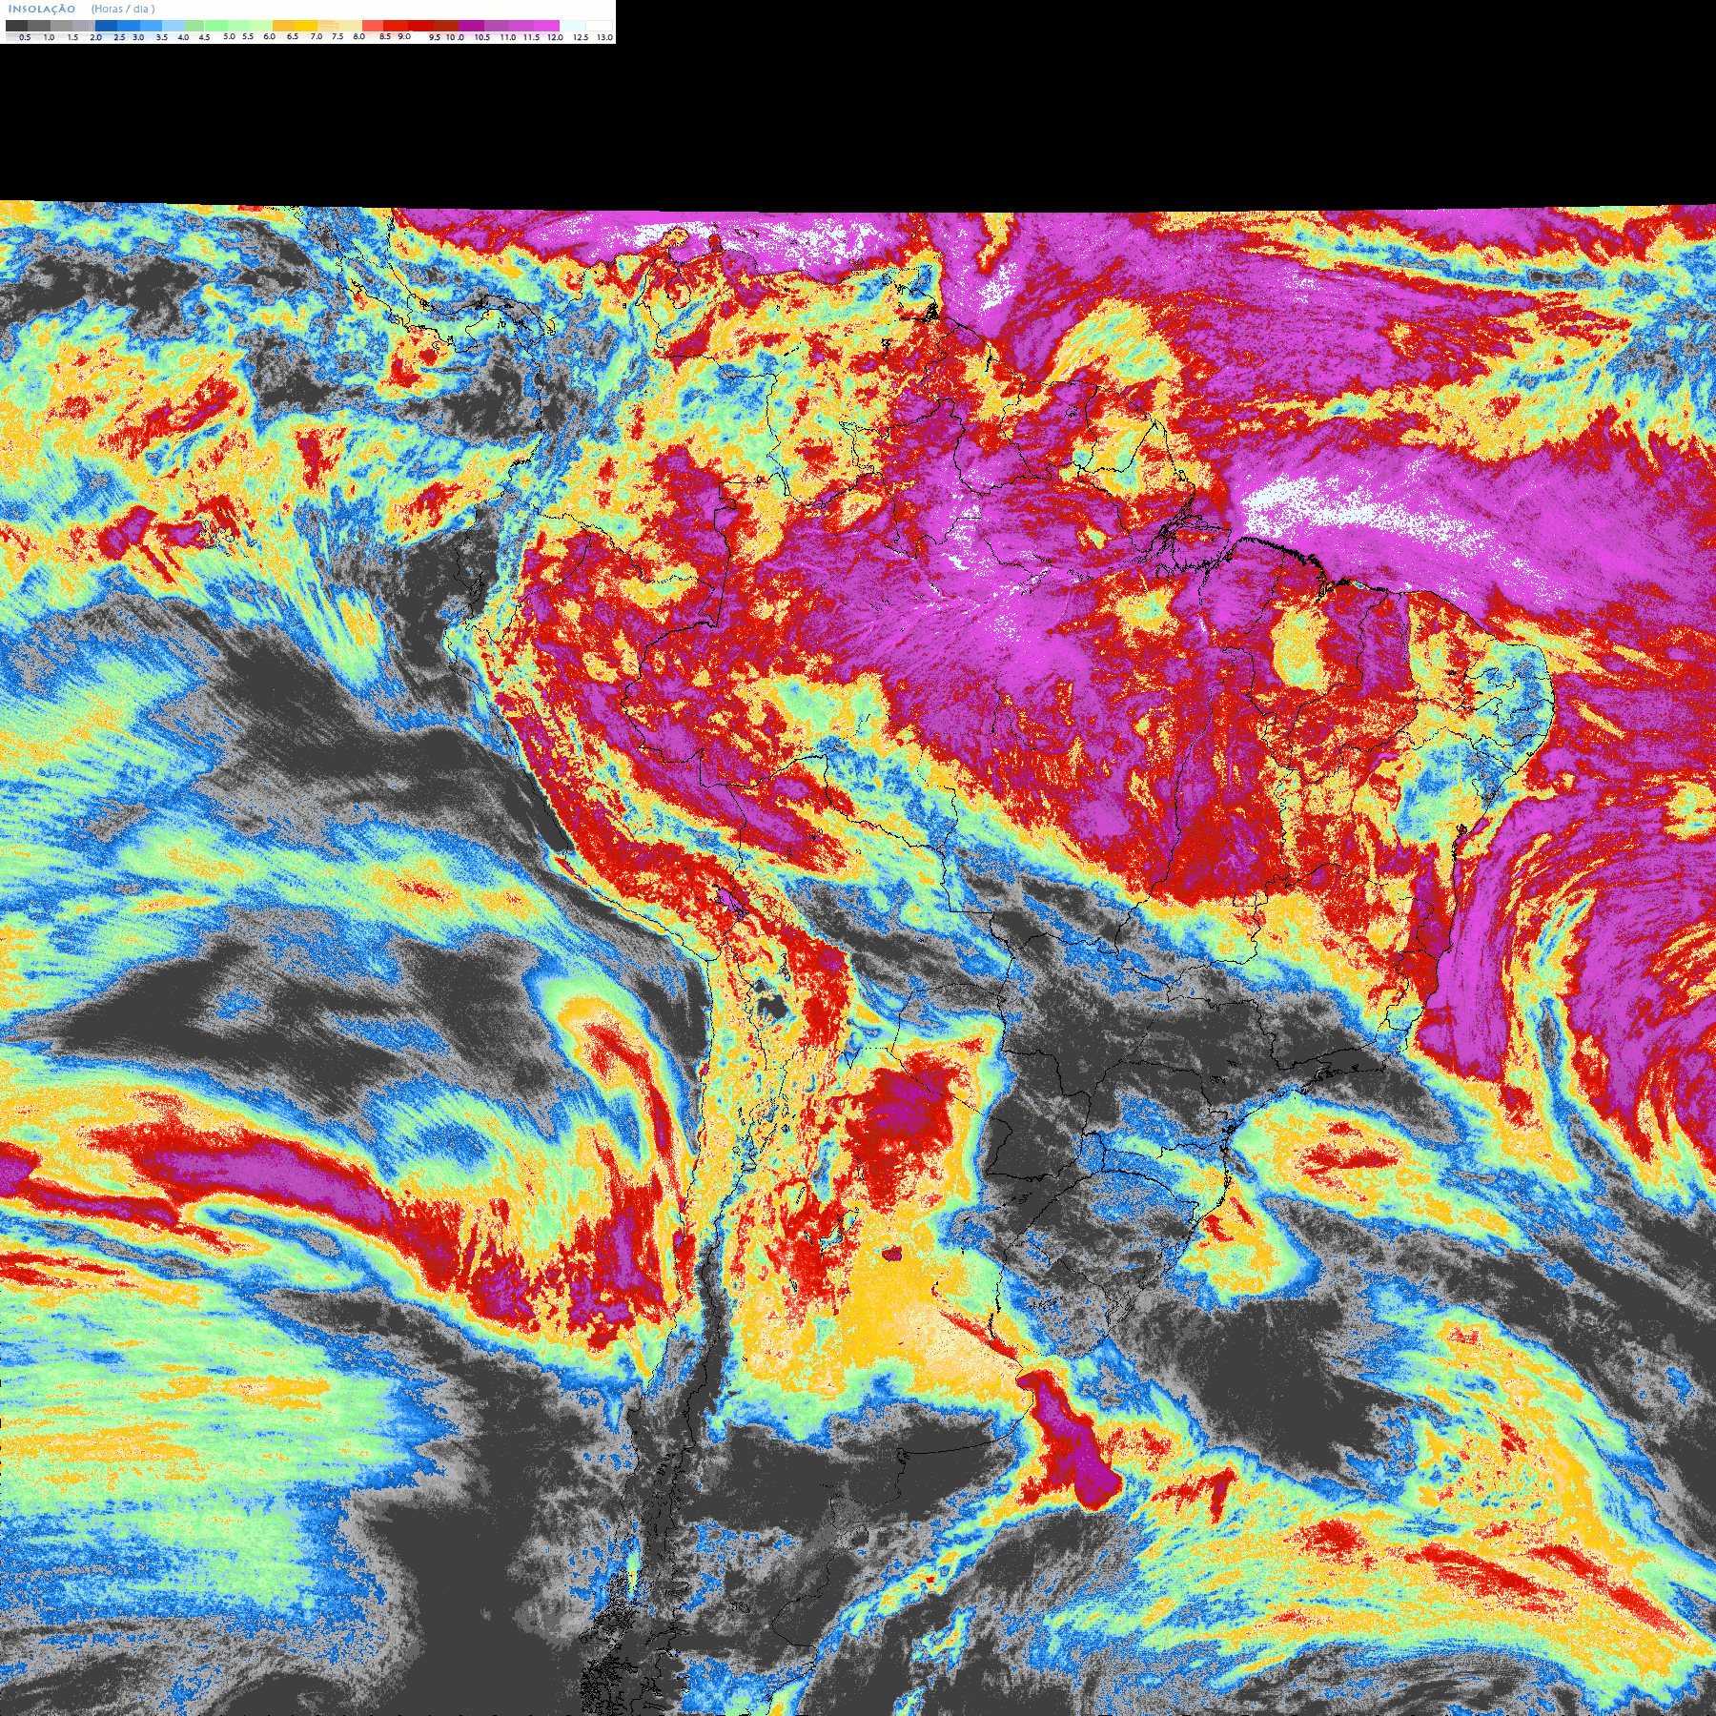Pick the darkest gray swatch left of 0.5
The width and height of the screenshot is (1716, 1716).
16,26
